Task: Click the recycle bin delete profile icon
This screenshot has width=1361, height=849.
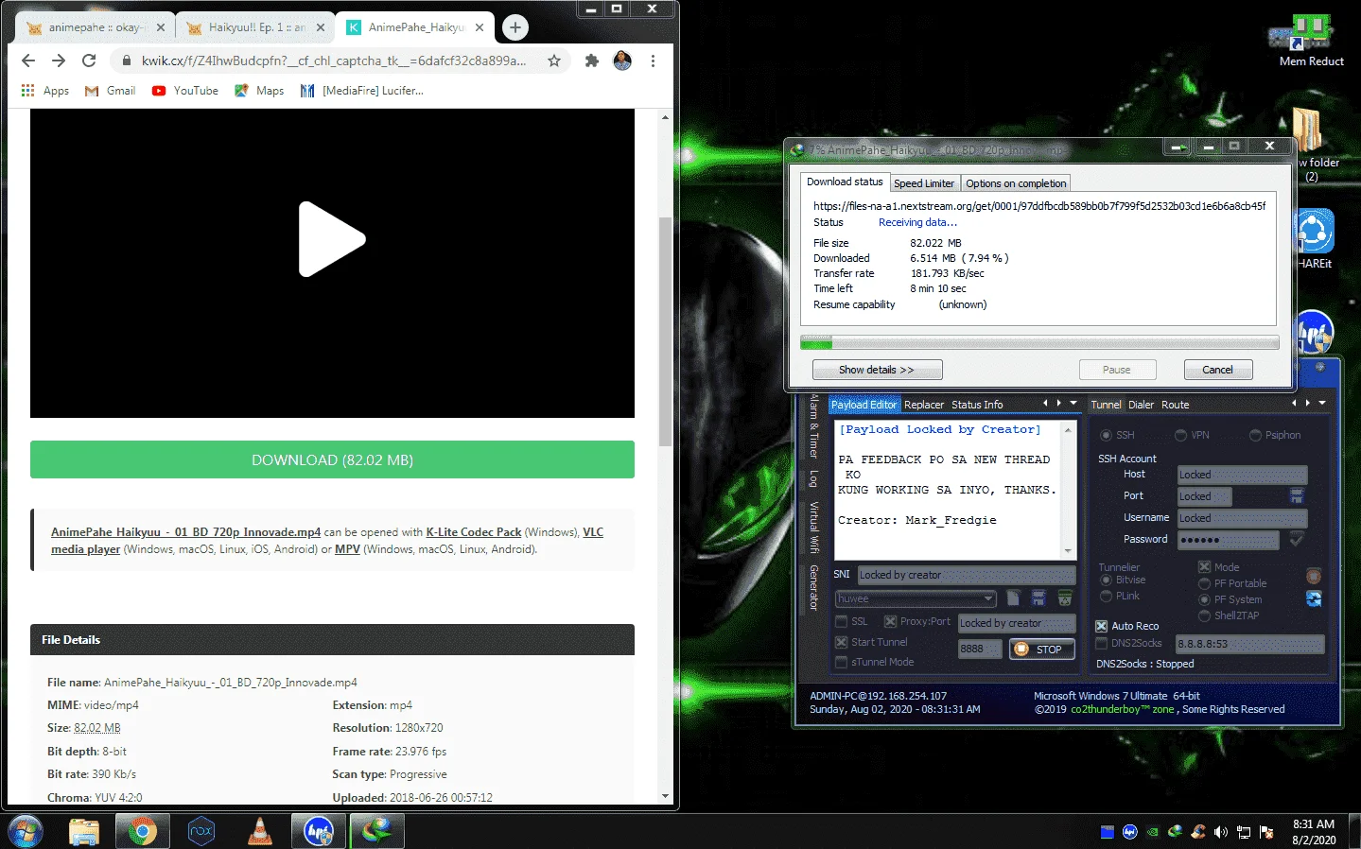Action: coord(1064,598)
